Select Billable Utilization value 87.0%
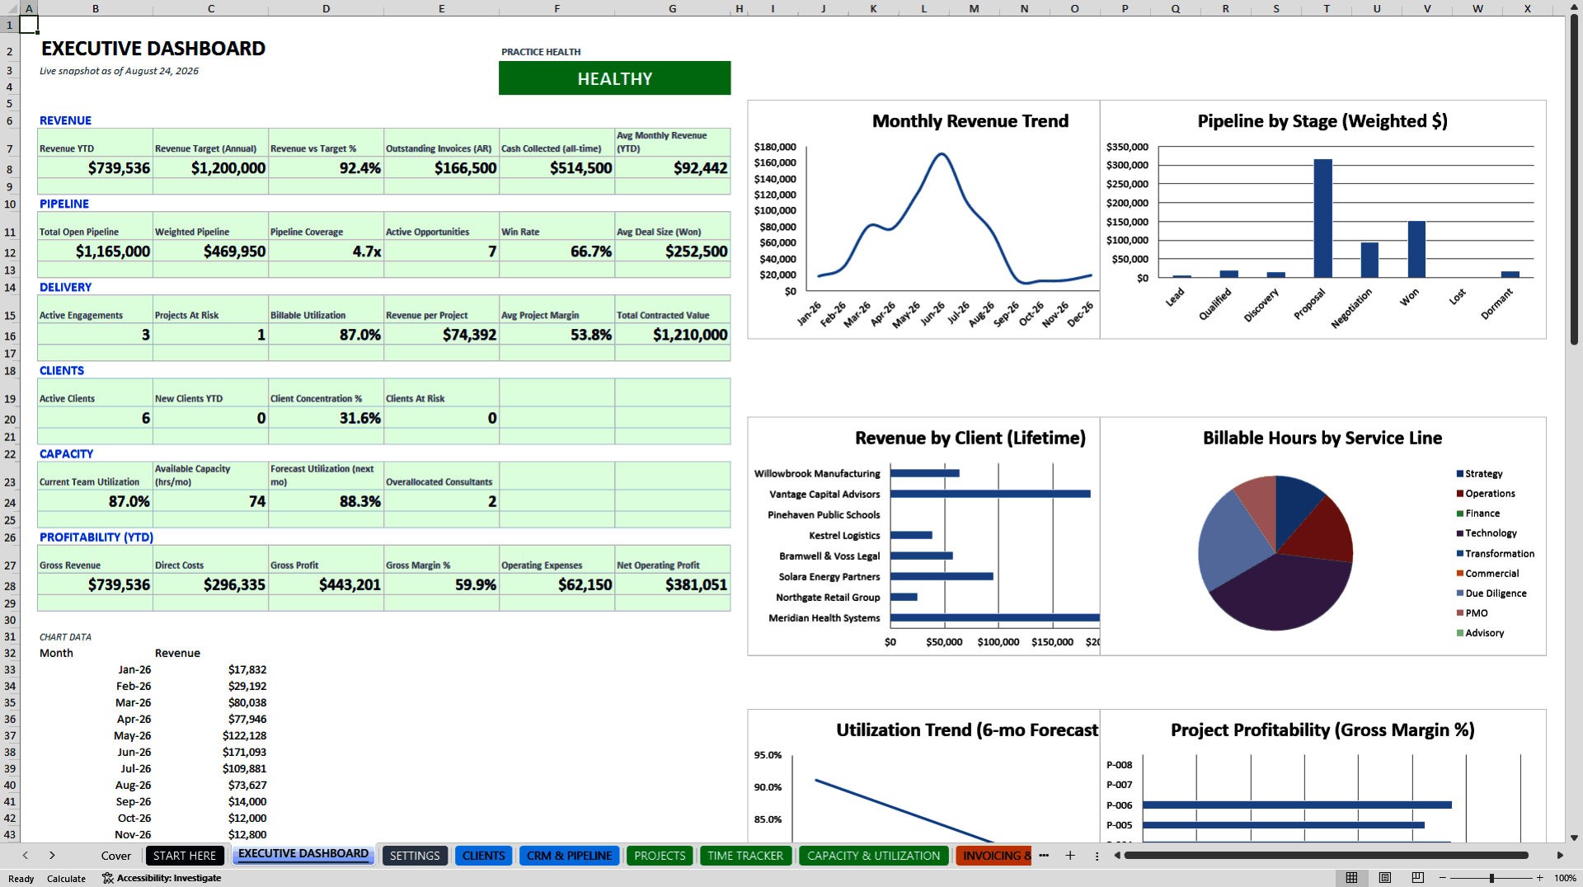 326,335
